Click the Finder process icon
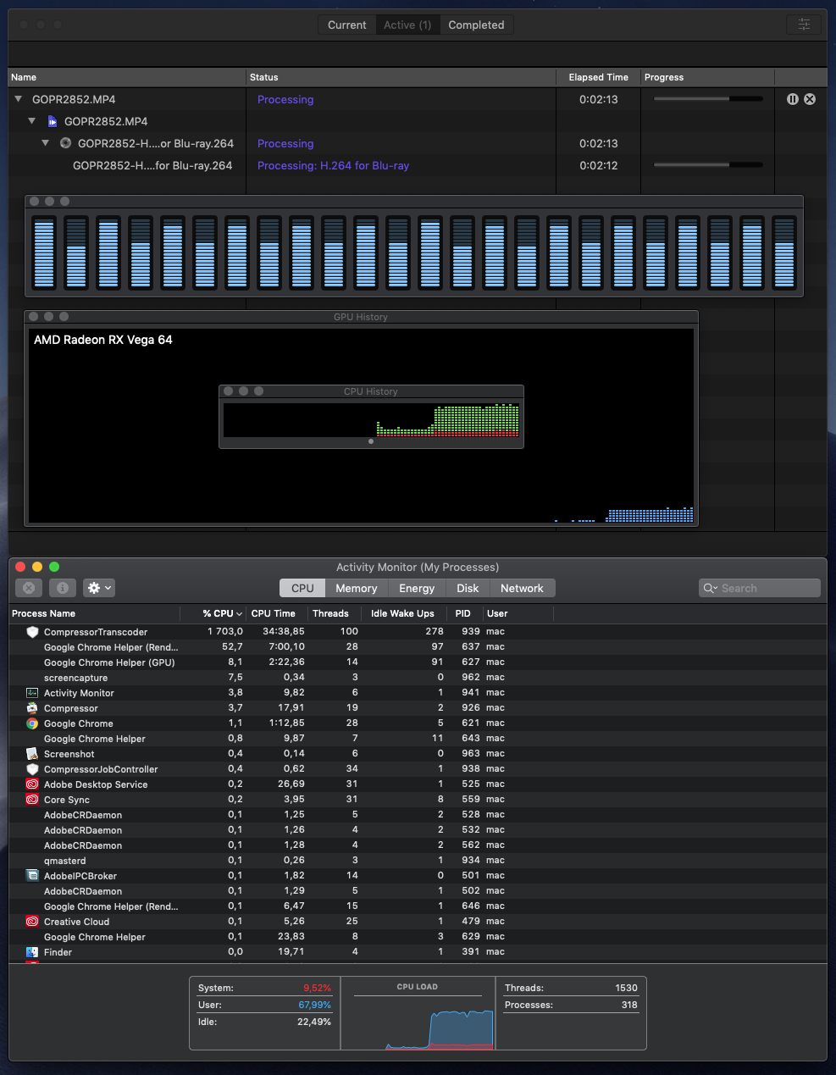The height and width of the screenshot is (1075, 836). tap(32, 952)
